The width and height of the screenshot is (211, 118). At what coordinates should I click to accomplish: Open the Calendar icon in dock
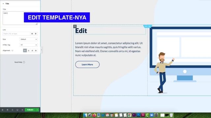click(107, 115)
